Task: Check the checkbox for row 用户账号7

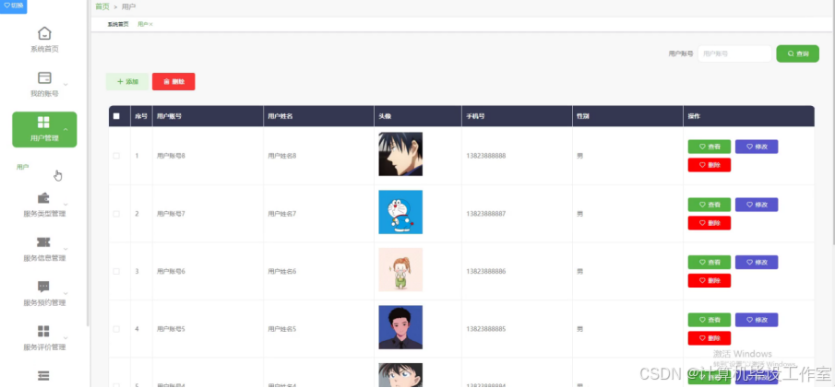Action: pos(116,214)
